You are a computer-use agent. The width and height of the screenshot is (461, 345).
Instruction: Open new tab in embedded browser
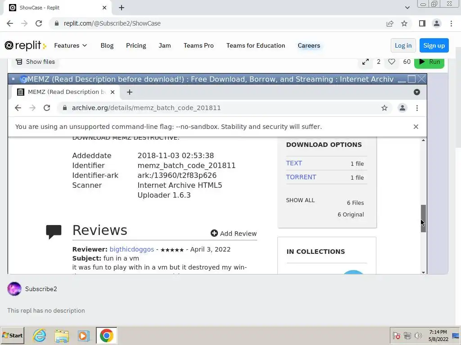[129, 92]
